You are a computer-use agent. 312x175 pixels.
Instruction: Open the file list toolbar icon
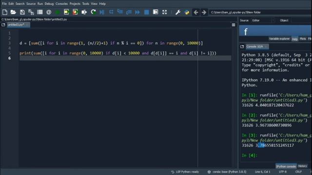pos(40,12)
